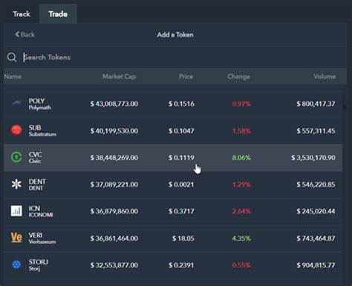Click market cap $ 43,008,773.00

pos(114,104)
